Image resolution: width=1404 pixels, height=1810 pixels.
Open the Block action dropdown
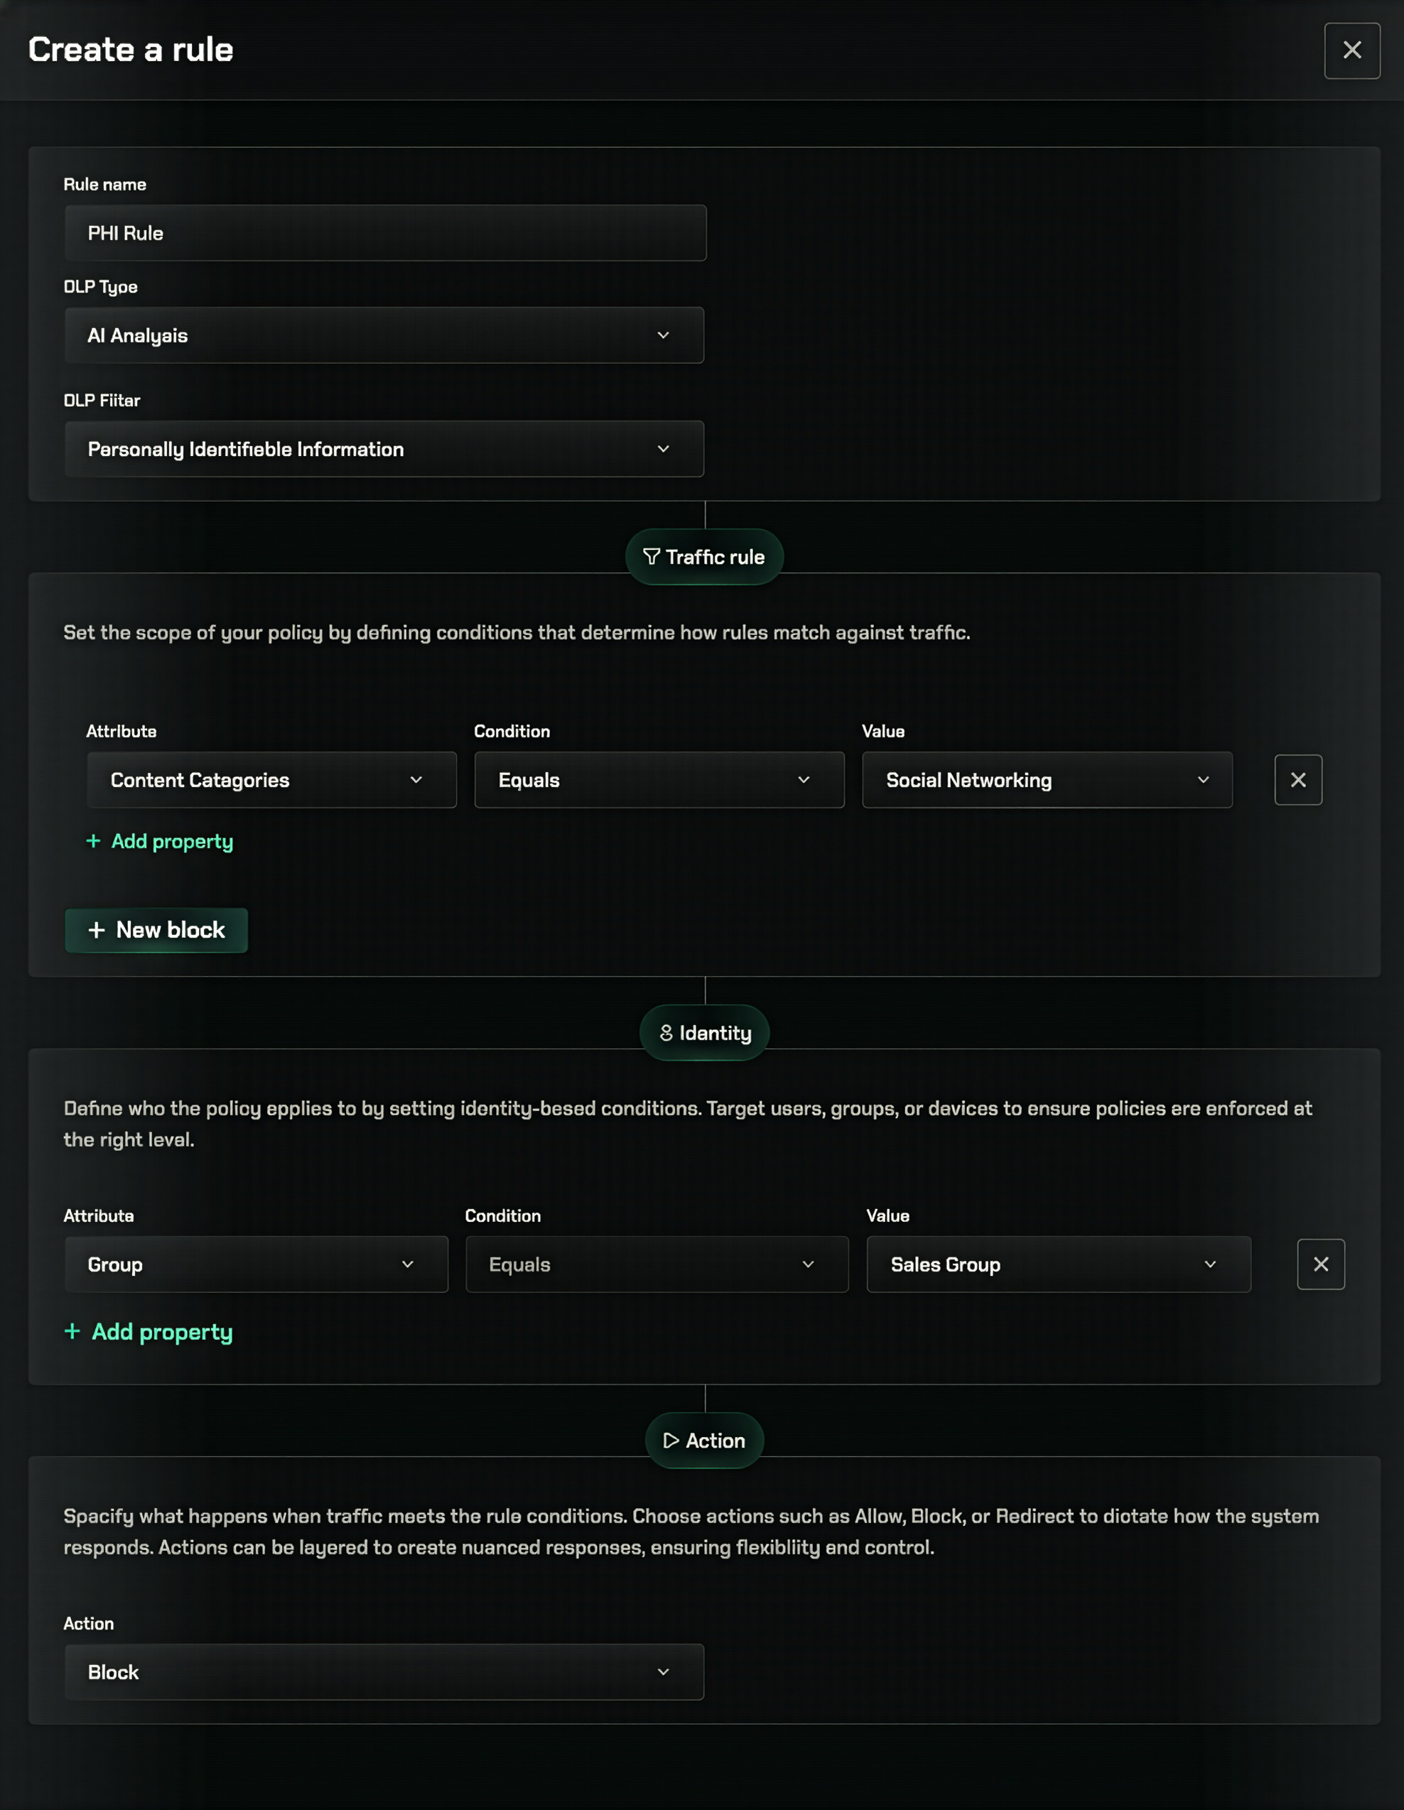click(384, 1671)
